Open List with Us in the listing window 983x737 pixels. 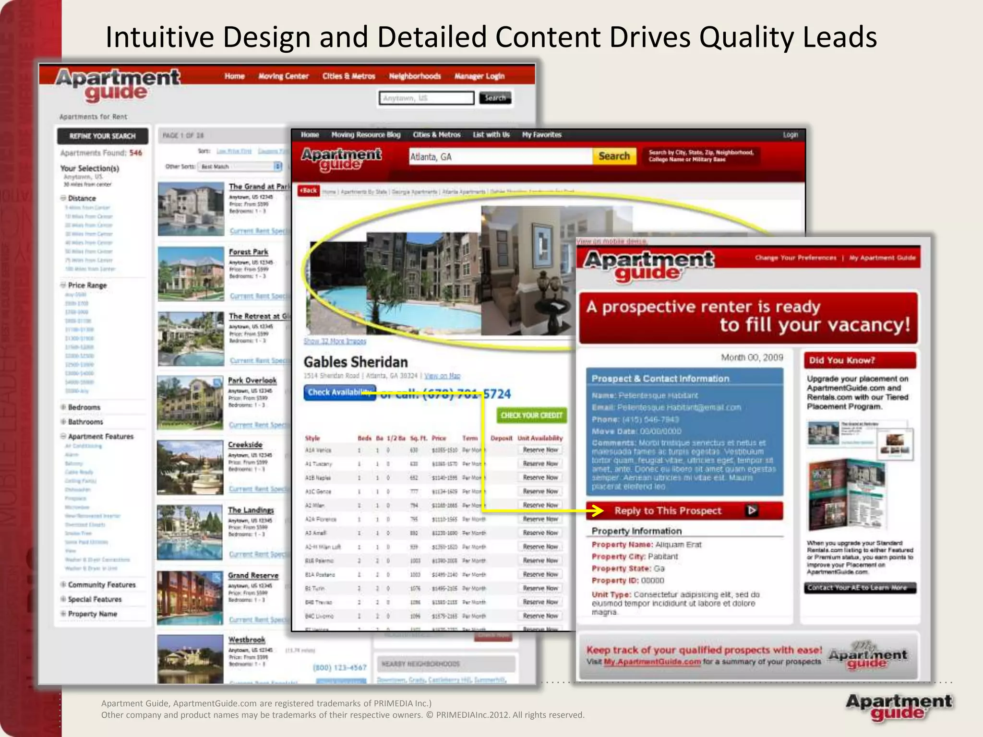491,135
